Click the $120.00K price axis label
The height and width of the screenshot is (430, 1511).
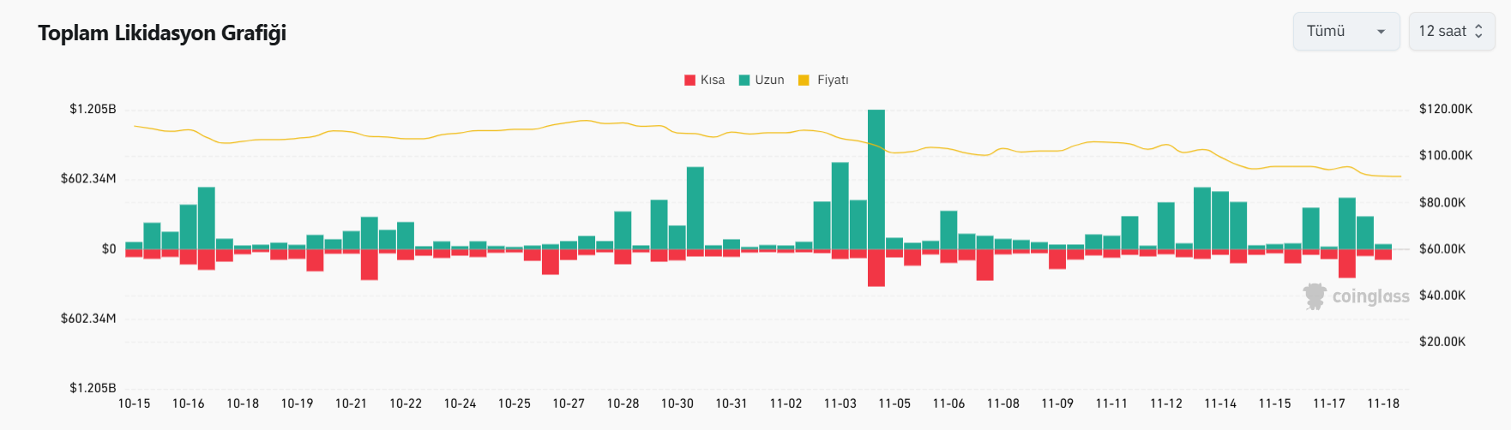(x=1445, y=109)
